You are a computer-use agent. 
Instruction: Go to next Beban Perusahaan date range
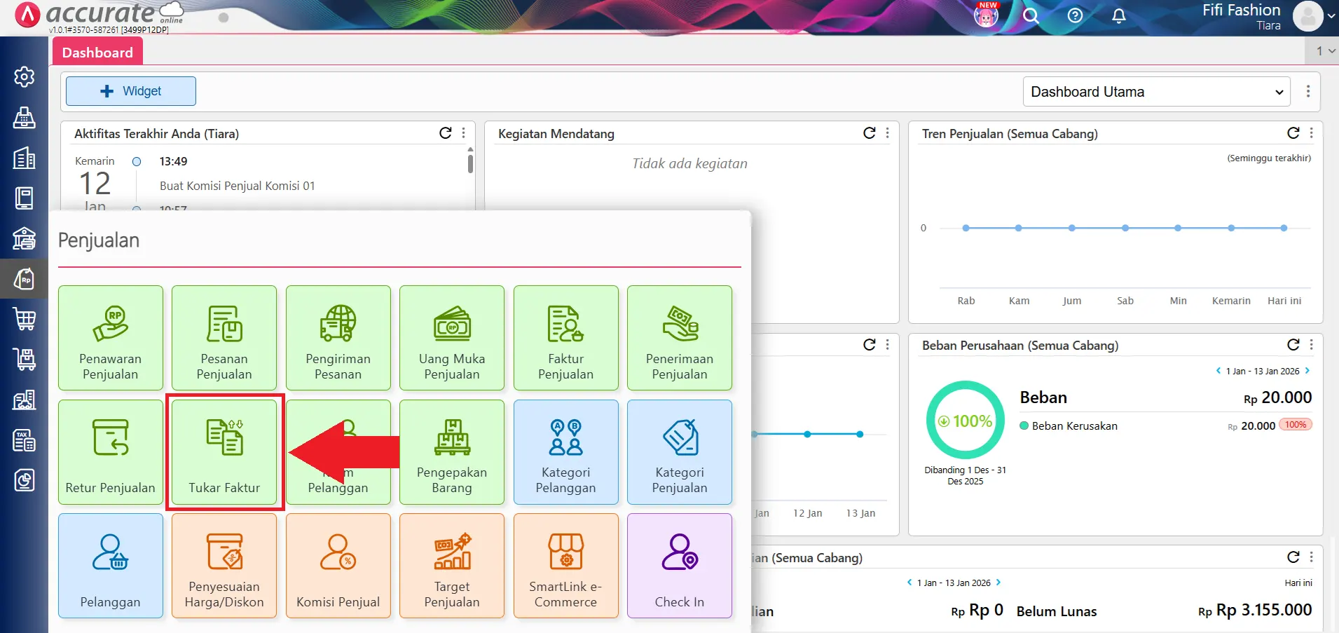[x=1307, y=371]
